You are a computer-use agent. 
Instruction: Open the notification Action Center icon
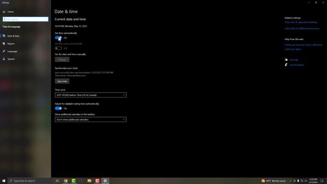(322, 181)
